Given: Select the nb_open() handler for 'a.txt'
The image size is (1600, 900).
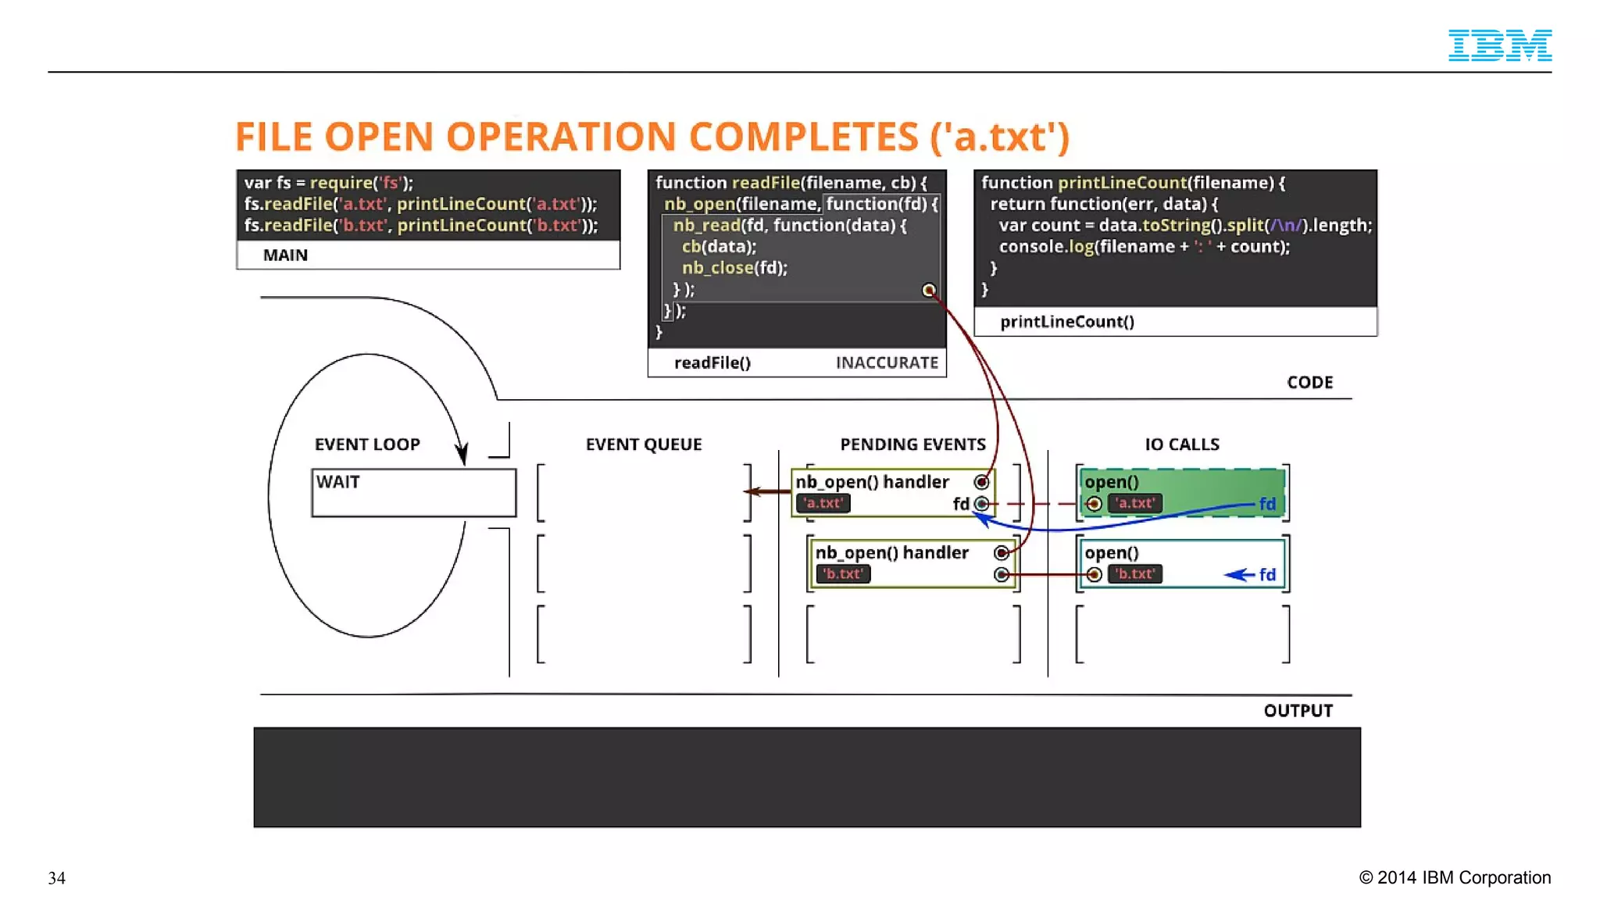Looking at the screenshot, I should point(893,492).
